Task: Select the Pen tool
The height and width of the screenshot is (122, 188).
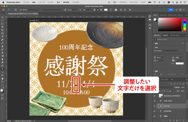Action: tap(3, 66)
